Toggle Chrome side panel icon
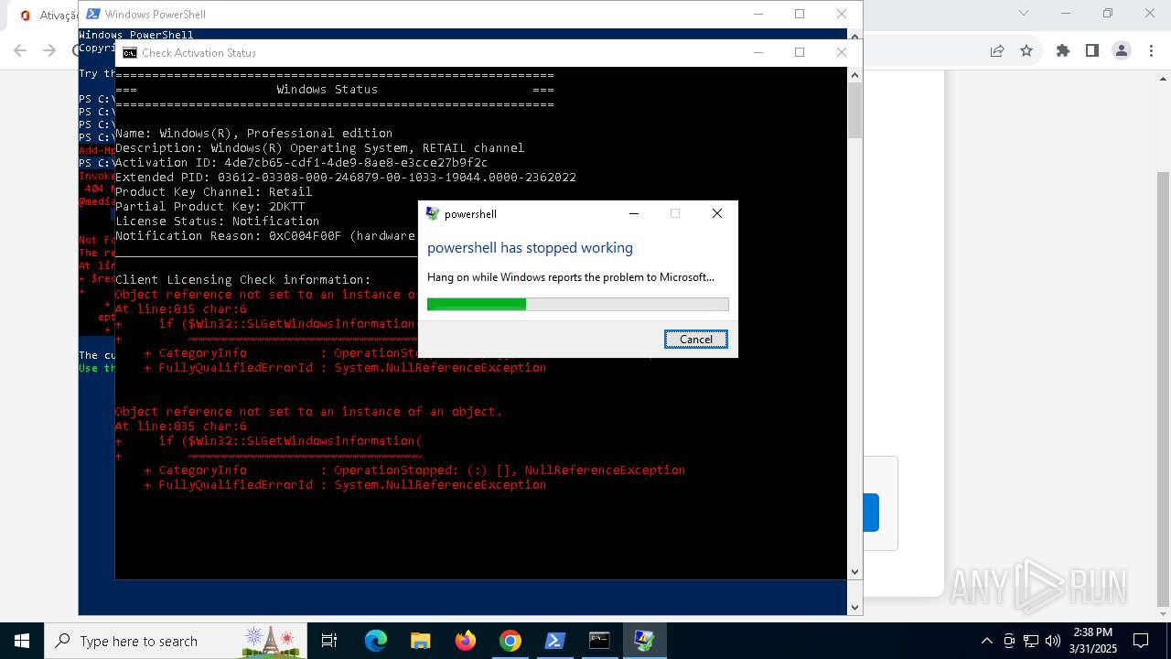Screen dimensions: 1171x659 tap(1091, 50)
